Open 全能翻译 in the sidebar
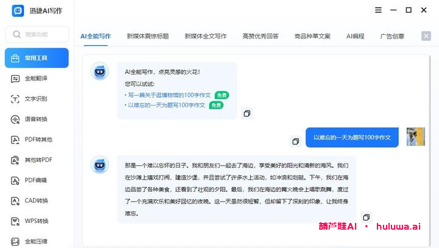The width and height of the screenshot is (439, 248). (37, 78)
